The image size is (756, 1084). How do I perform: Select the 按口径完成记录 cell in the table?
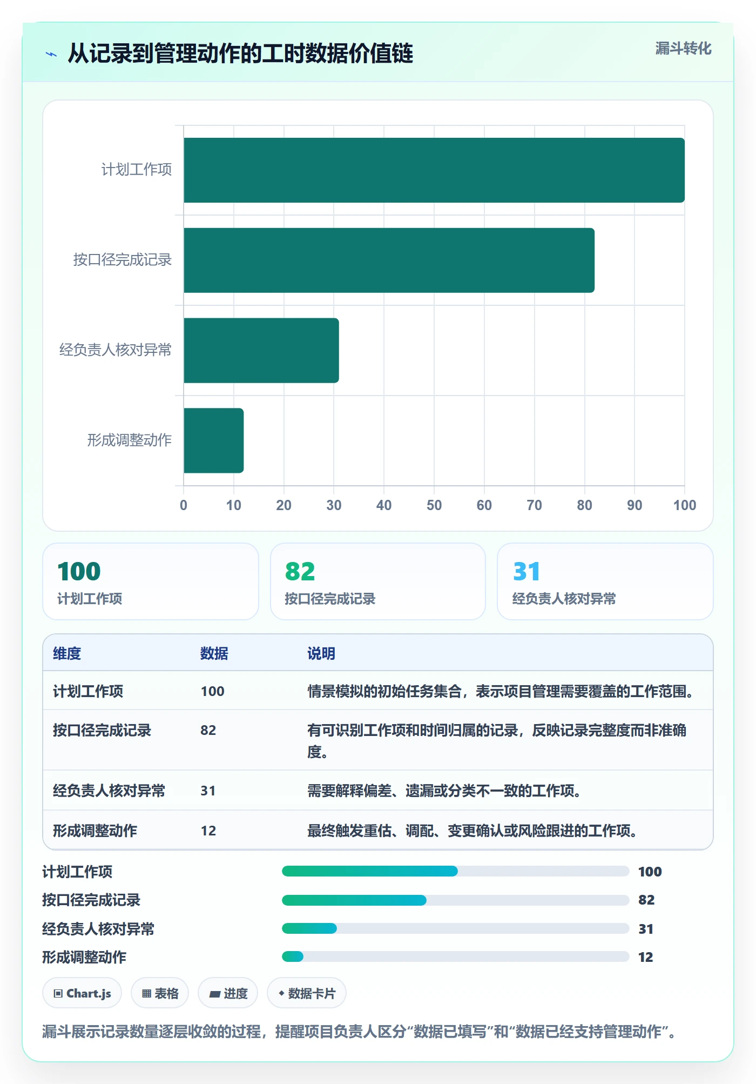pos(102,730)
